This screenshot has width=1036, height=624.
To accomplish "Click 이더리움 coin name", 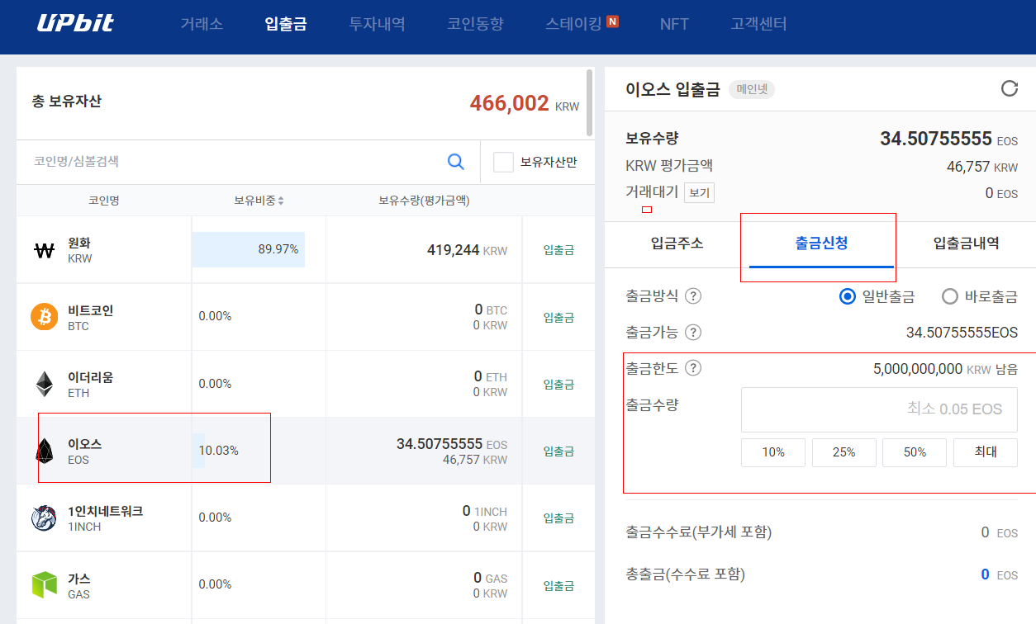I will (x=91, y=377).
